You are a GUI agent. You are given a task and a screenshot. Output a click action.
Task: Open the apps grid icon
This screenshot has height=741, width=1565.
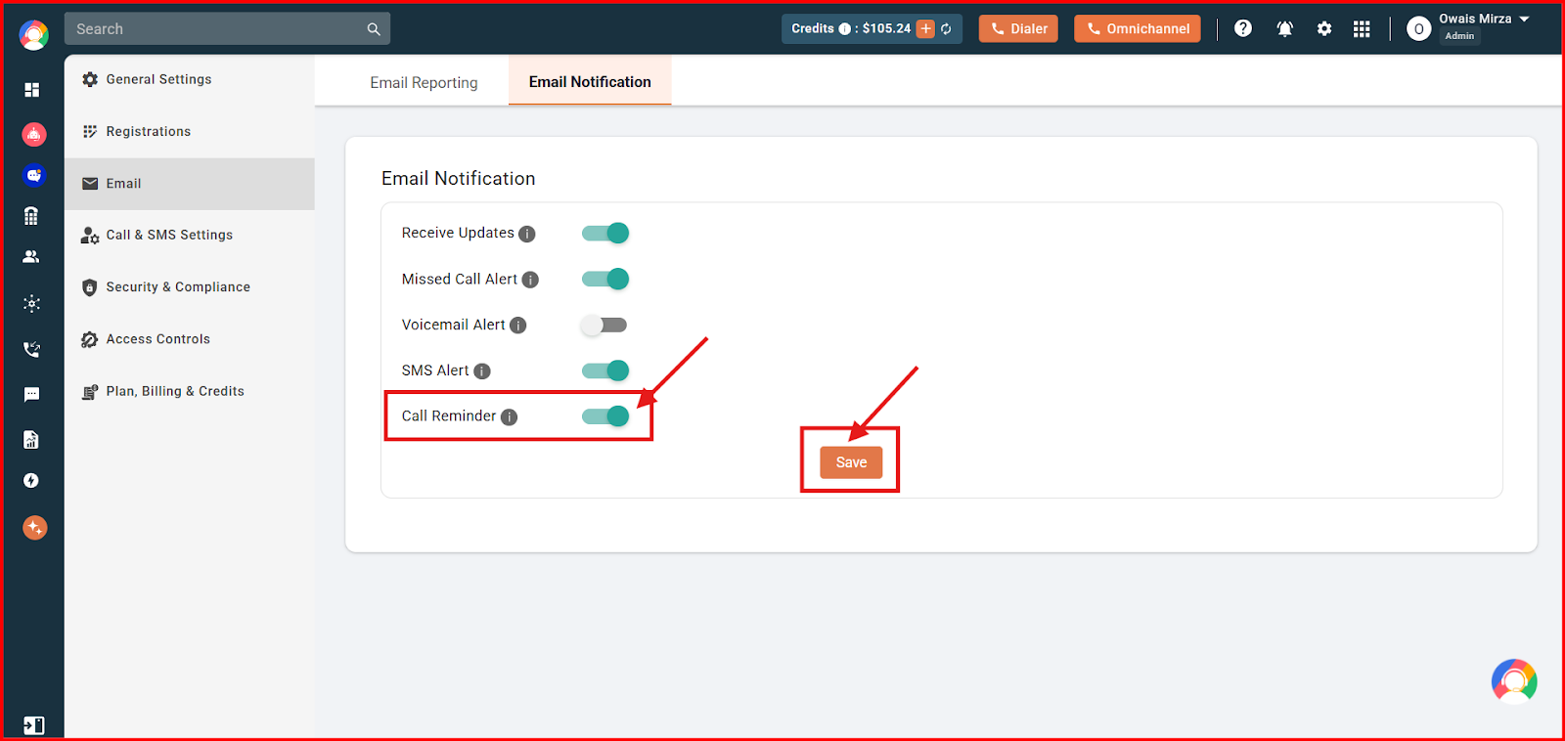(1362, 28)
